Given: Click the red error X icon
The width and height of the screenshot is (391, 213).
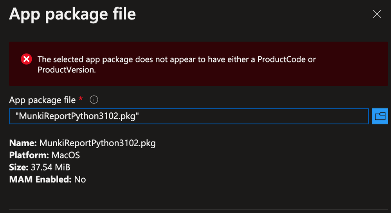Looking at the screenshot, I should tap(26, 59).
